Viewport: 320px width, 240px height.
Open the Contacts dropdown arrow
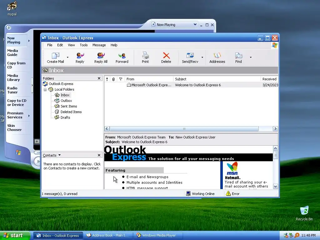(x=60, y=155)
